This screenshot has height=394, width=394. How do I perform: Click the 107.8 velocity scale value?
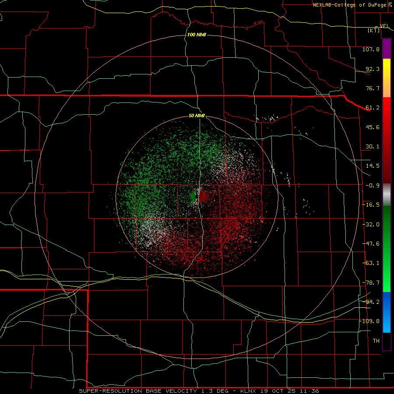371,49
